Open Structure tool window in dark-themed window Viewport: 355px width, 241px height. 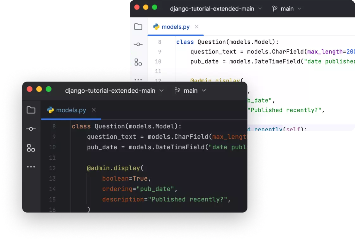[x=31, y=148]
